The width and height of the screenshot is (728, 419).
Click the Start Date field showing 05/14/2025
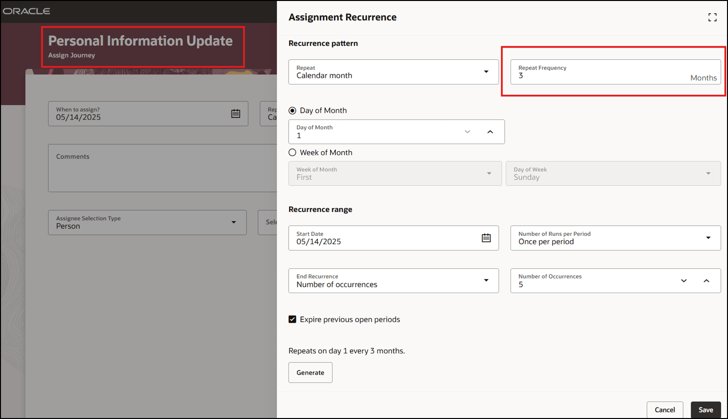394,238
